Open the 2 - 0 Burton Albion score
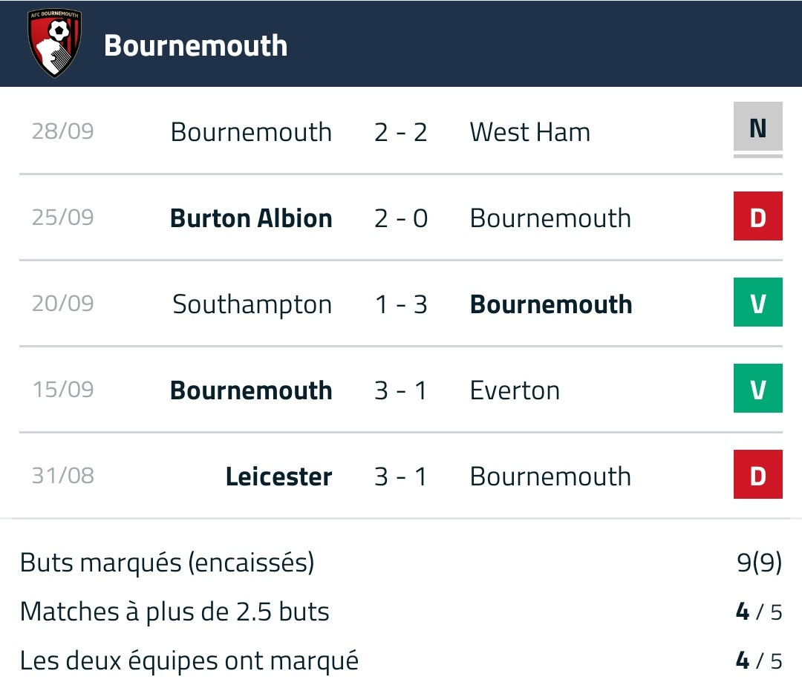 [x=401, y=218]
